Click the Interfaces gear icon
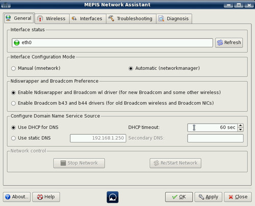Image resolution: width=255 pixels, height=206 pixels. (74, 18)
